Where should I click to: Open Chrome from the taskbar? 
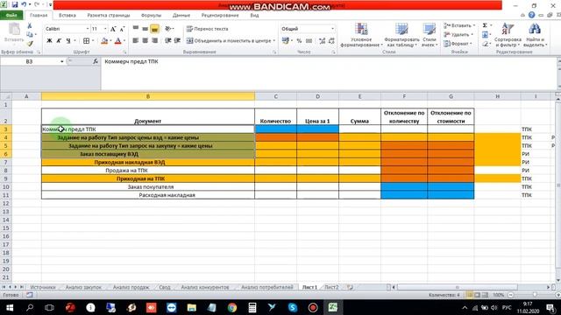click(232, 307)
